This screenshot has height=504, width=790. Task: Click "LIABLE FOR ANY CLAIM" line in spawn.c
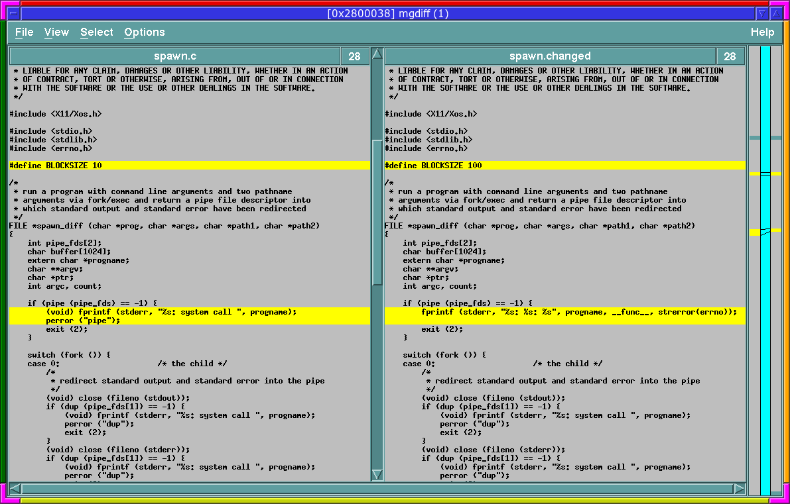tap(180, 71)
